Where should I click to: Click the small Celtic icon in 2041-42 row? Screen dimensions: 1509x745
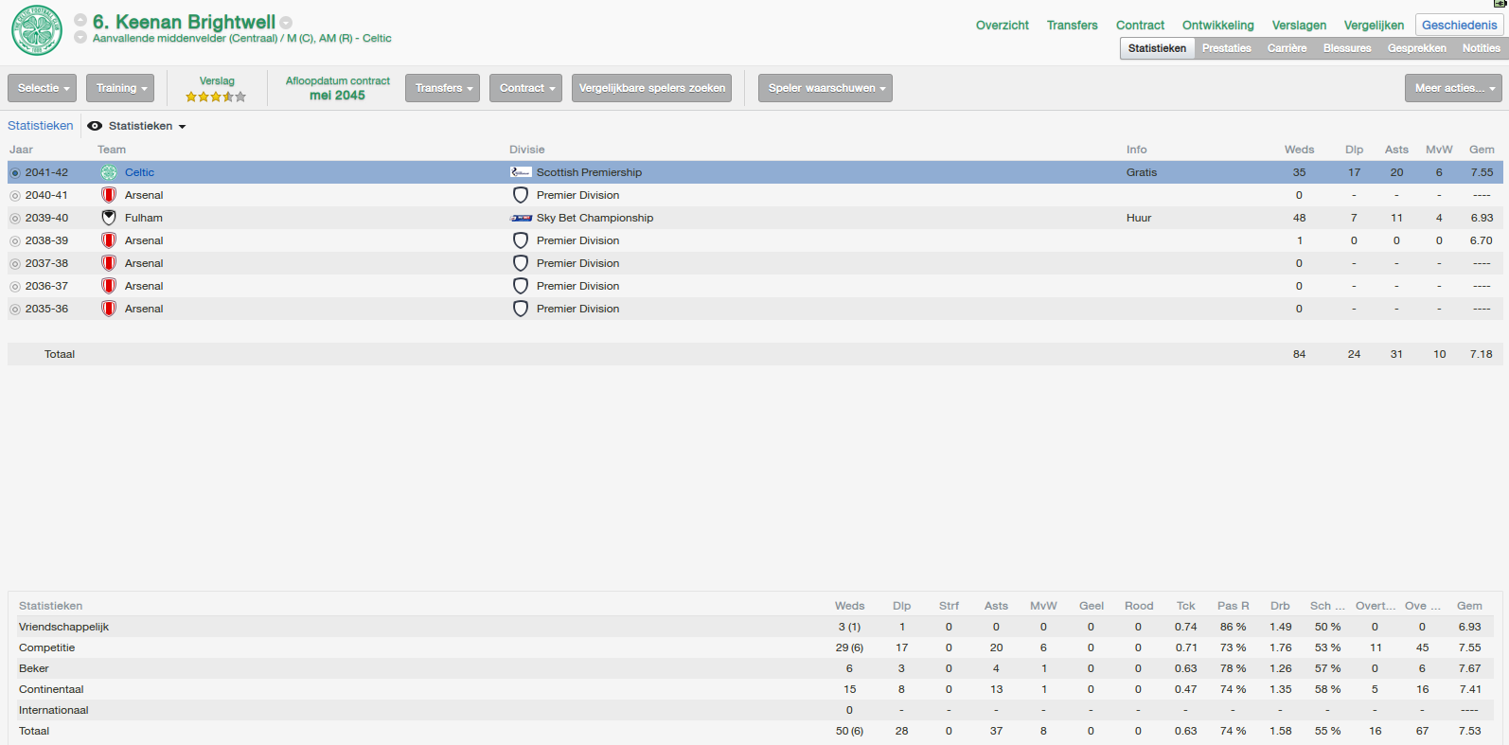click(109, 172)
